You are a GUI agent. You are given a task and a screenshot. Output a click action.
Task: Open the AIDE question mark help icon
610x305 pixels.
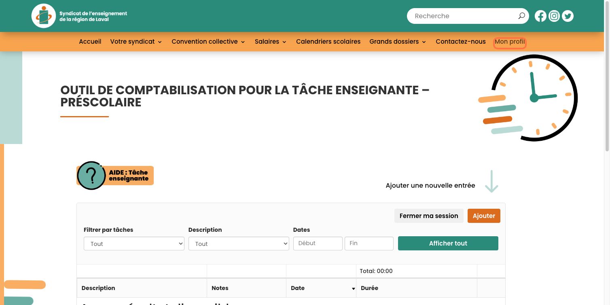(x=91, y=176)
